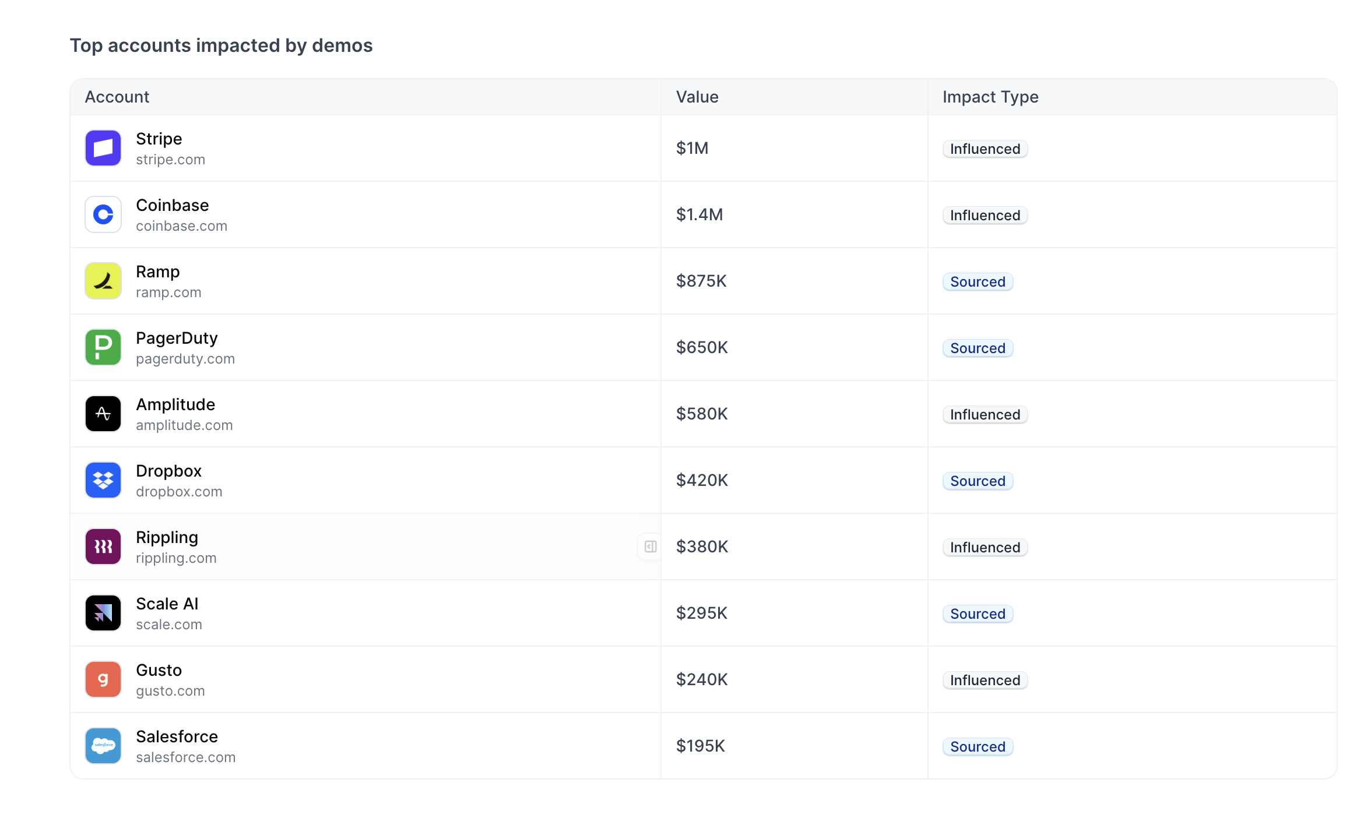The image size is (1371, 839).
Task: Click the Salesforce cloud logo icon
Action: click(103, 746)
